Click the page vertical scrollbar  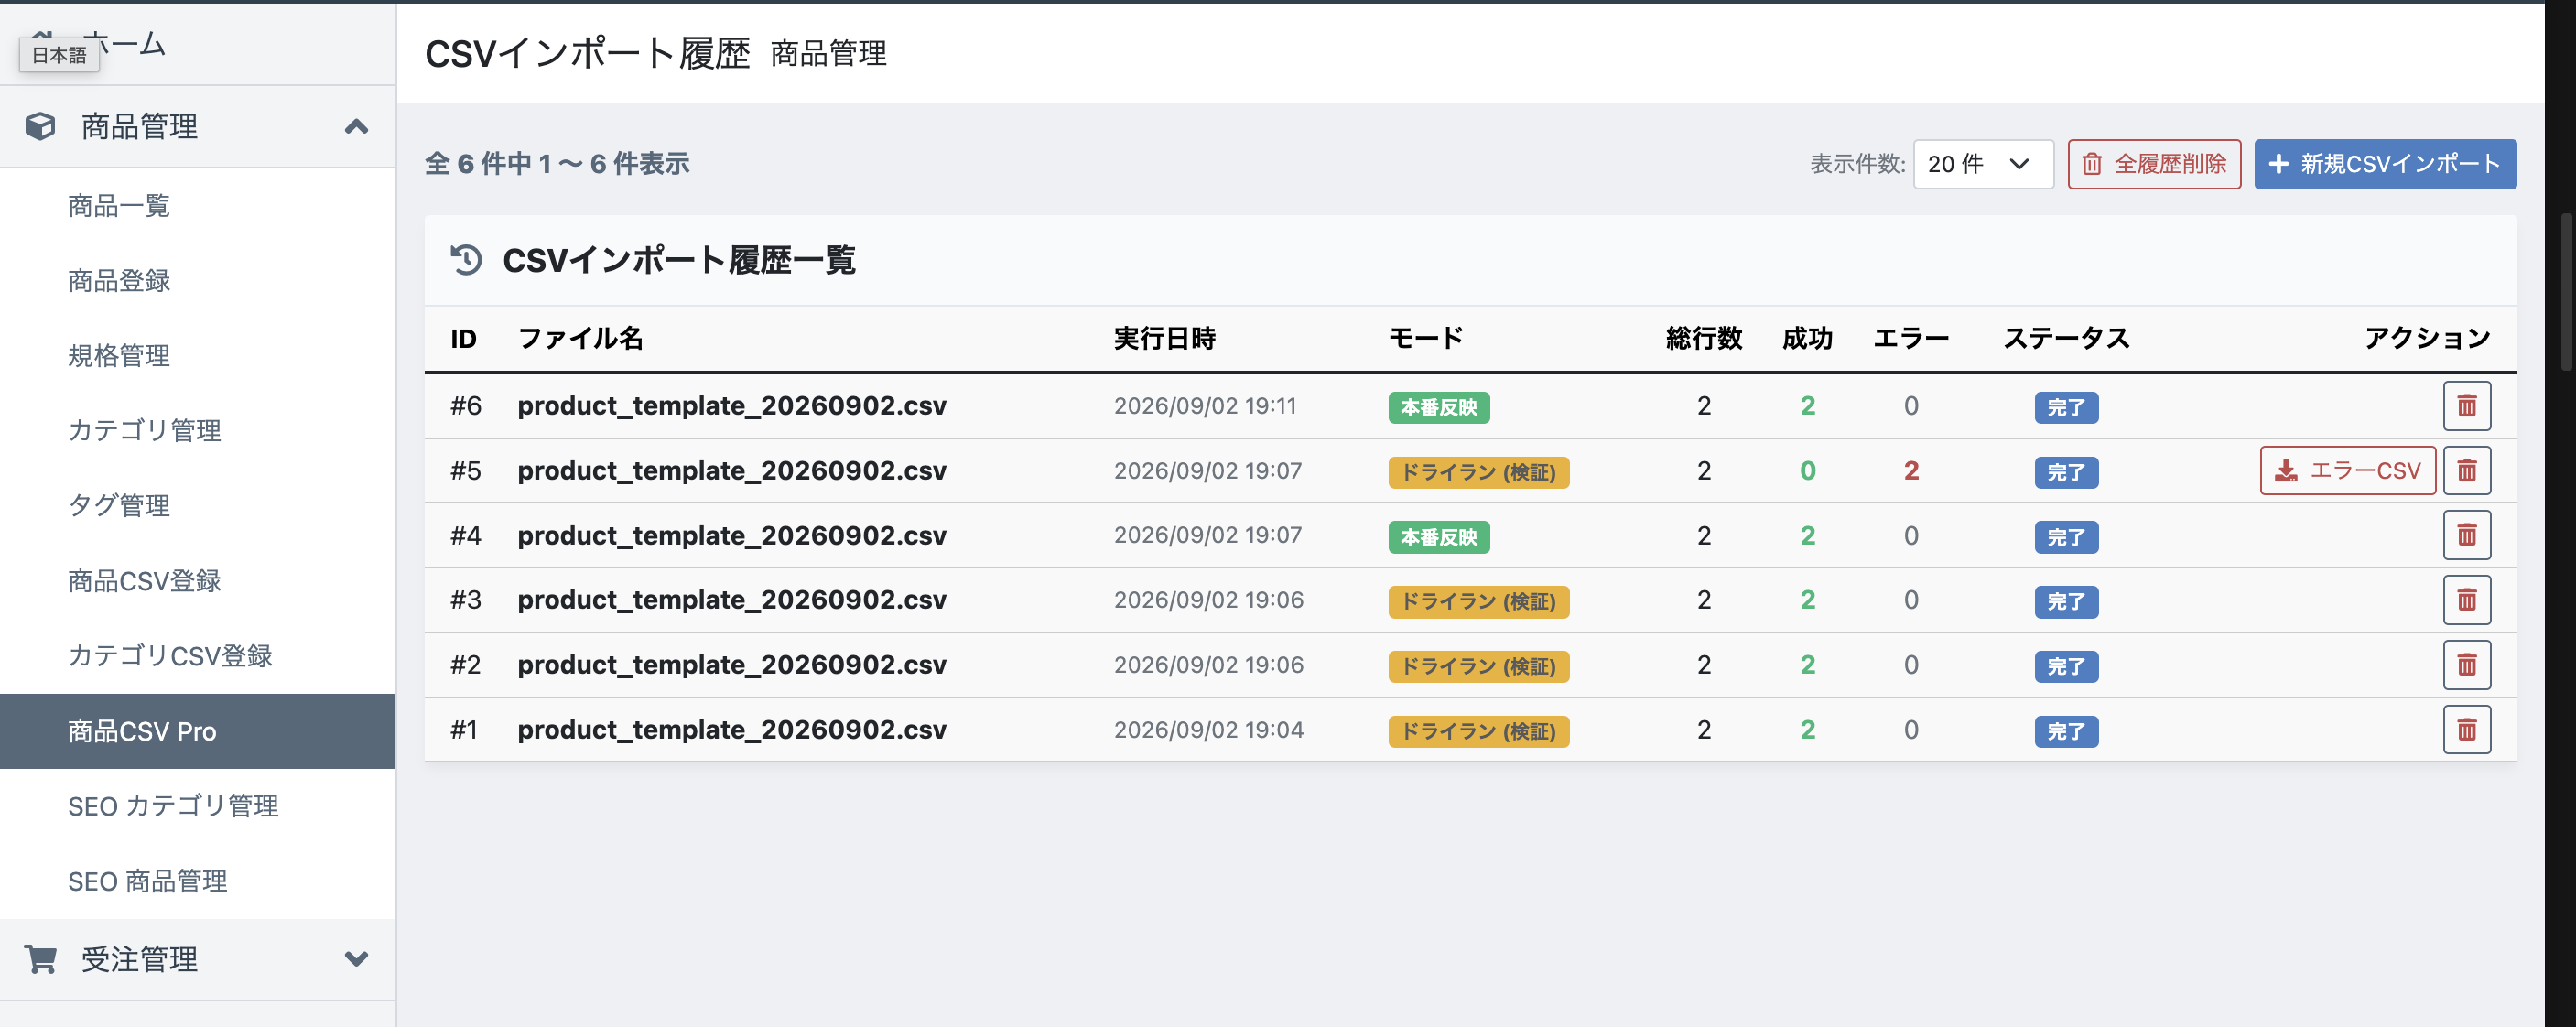click(x=2564, y=290)
